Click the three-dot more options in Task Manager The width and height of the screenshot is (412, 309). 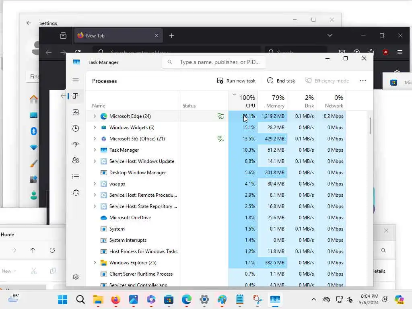tap(363, 81)
